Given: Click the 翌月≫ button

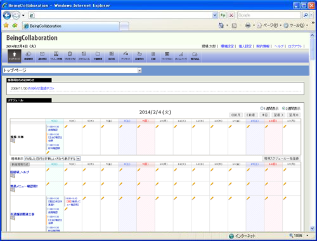Looking at the screenshot, I should click(294, 115).
